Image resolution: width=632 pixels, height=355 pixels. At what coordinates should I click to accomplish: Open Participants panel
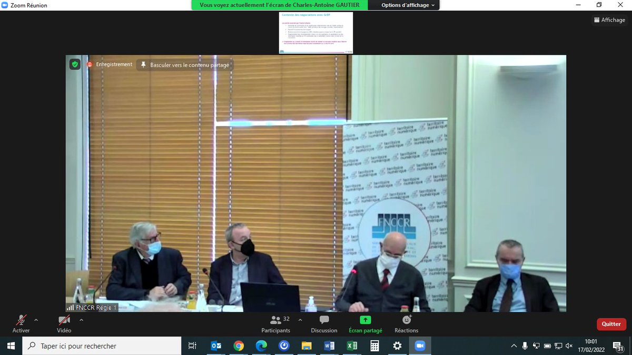click(x=276, y=323)
